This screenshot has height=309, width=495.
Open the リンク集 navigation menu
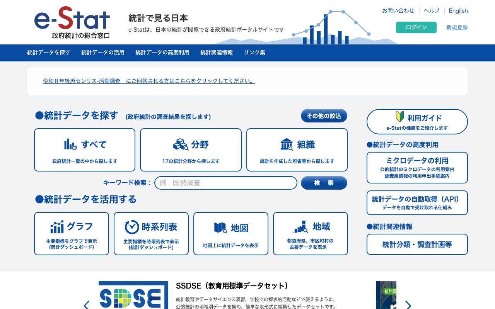click(254, 53)
